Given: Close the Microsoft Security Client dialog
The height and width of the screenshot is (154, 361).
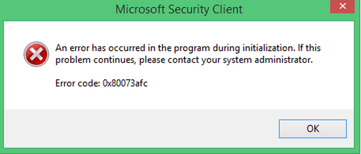Looking at the screenshot, I should pos(342,6).
